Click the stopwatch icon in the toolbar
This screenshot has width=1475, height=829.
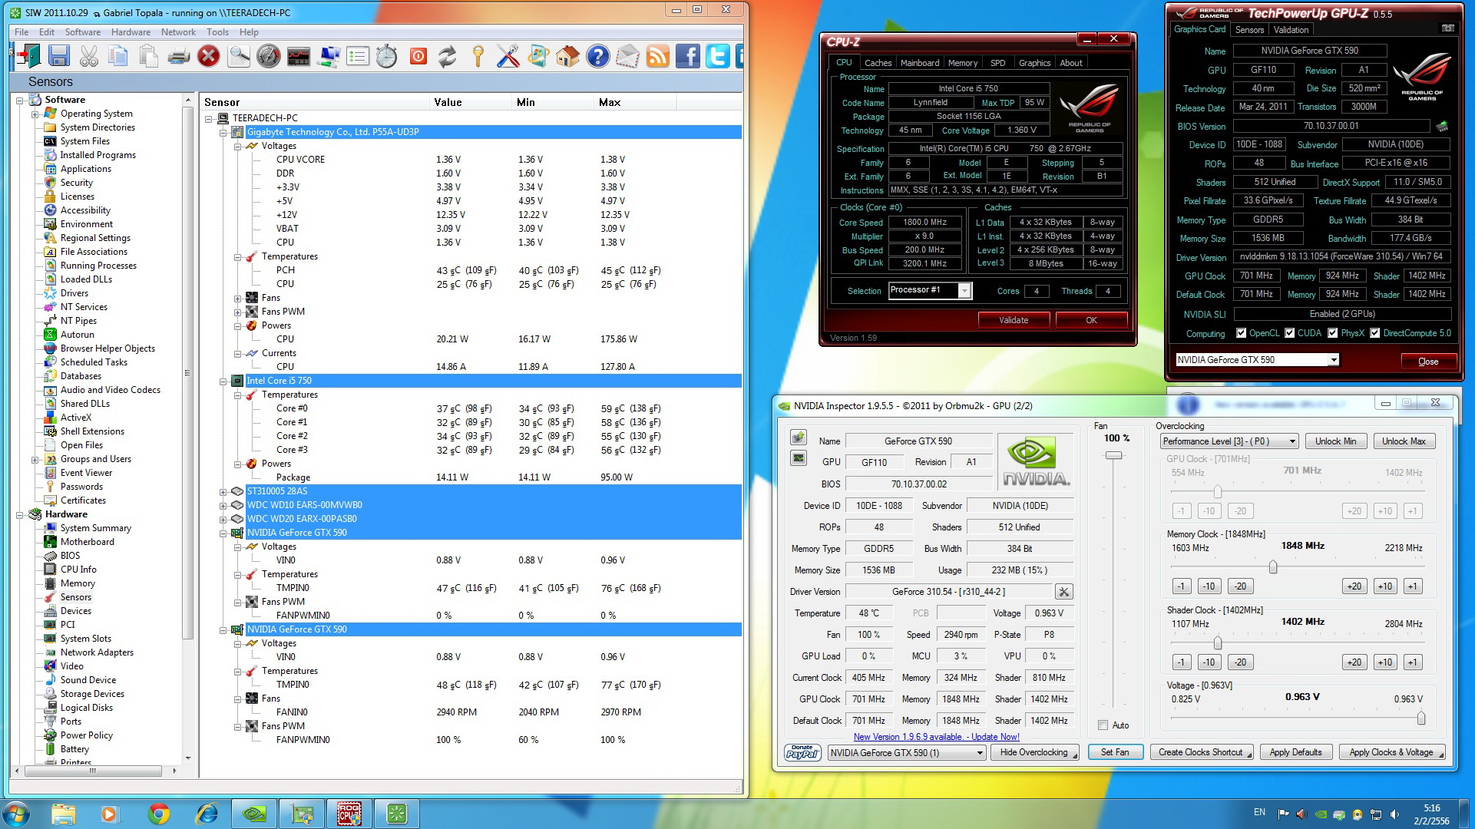point(387,56)
